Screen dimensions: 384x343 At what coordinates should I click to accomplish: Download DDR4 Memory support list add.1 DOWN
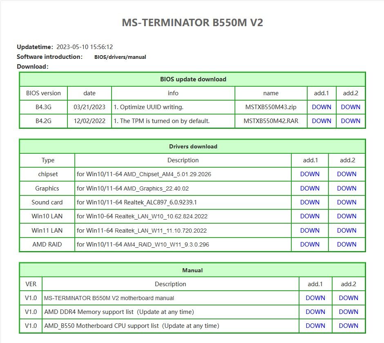coord(315,312)
